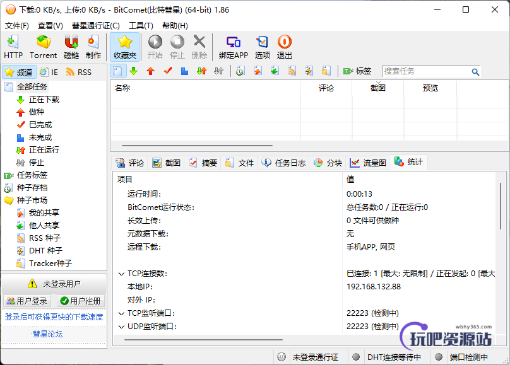This screenshot has height=365, width=510.
Task: Open a Torrent file from toolbar
Action: pyautogui.click(x=44, y=47)
